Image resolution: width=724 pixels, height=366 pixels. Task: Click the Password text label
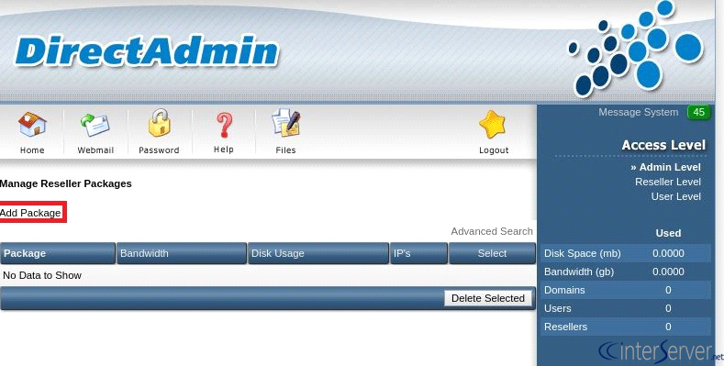click(159, 150)
